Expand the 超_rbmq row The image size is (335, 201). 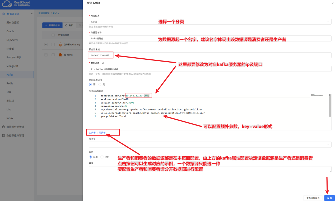click(46, 55)
